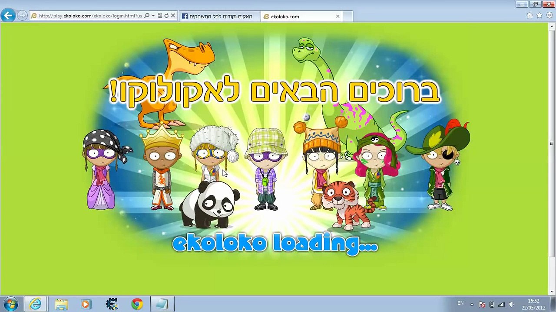Minimize the Internet Explorer window

click(522, 4)
